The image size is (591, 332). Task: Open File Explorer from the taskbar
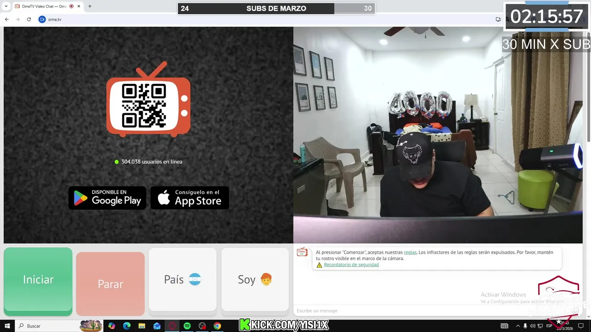point(142,326)
